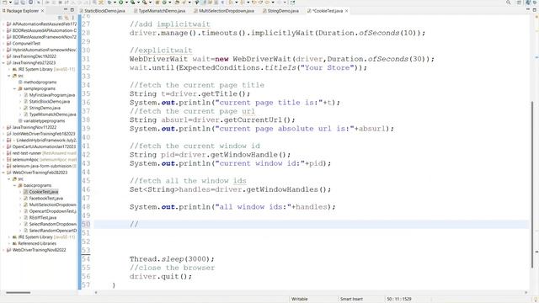Select the selenium-java-form-submission project
The height and width of the screenshot is (303, 539).
(x=42, y=167)
